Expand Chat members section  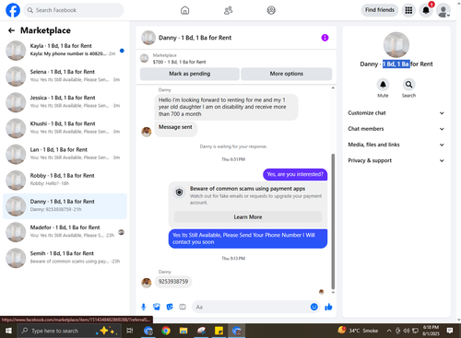(x=396, y=129)
